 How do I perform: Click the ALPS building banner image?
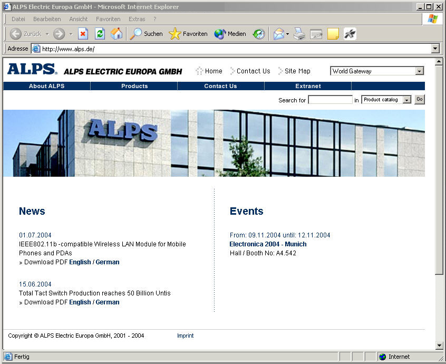(x=214, y=143)
